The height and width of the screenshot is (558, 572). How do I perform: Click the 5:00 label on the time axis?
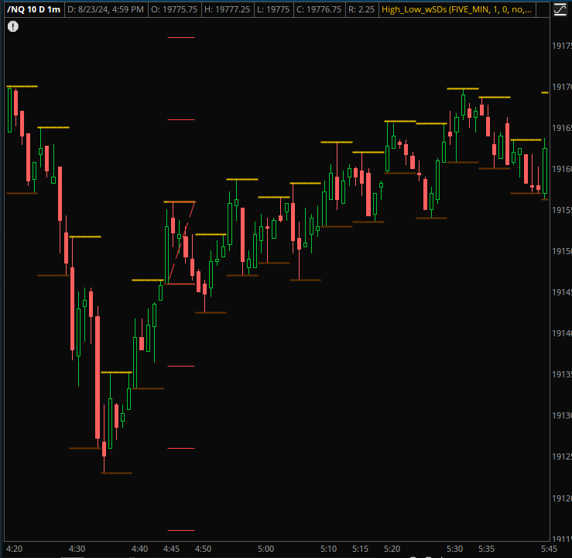pyautogui.click(x=265, y=549)
